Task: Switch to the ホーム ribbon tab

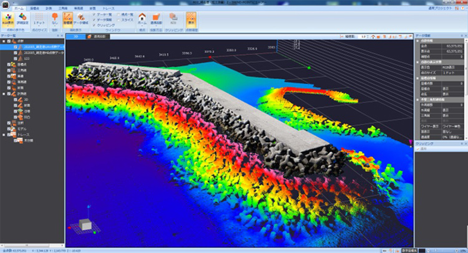Action: (19, 9)
